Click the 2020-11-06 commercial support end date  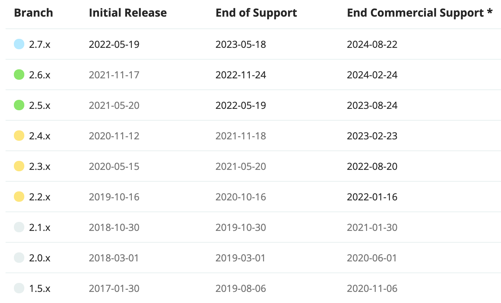372,289
